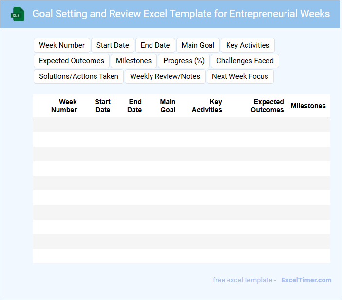This screenshot has height=300, width=342.
Task: Click the Start Date tag
Action: tap(113, 45)
